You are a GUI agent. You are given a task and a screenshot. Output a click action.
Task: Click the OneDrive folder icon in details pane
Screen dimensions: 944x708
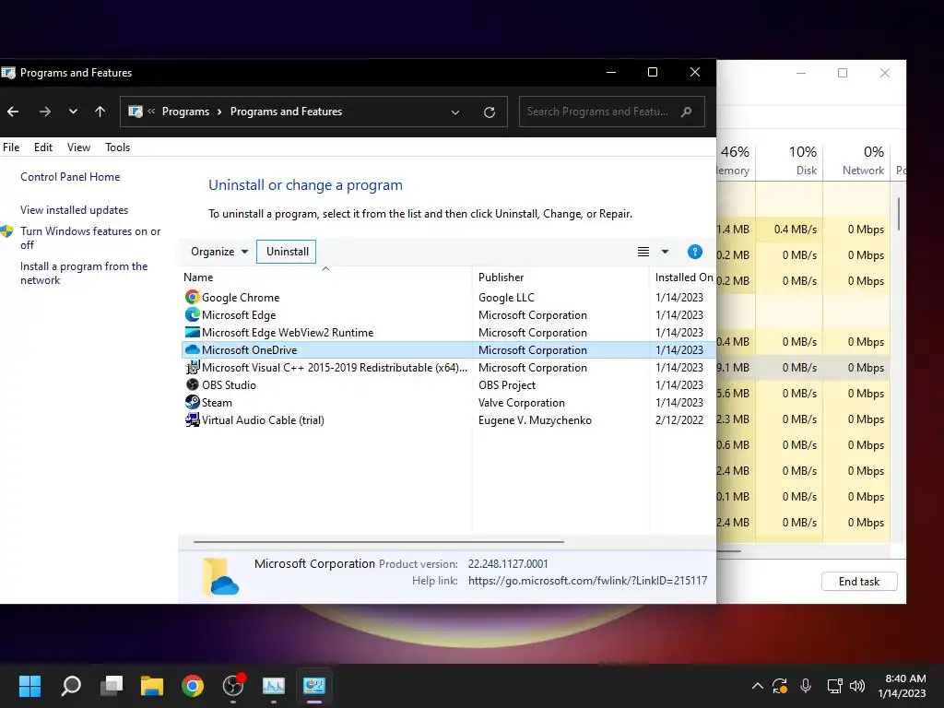220,577
